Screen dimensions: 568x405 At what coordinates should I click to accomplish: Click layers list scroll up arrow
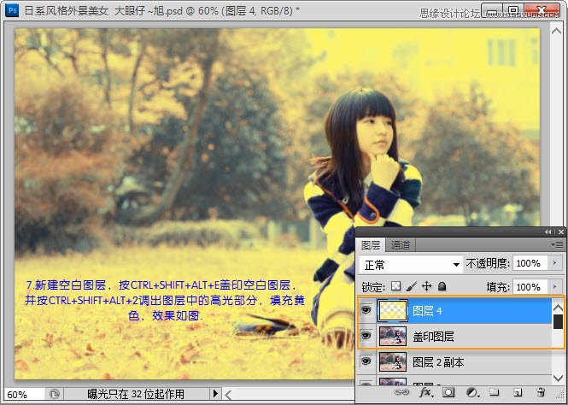(559, 308)
